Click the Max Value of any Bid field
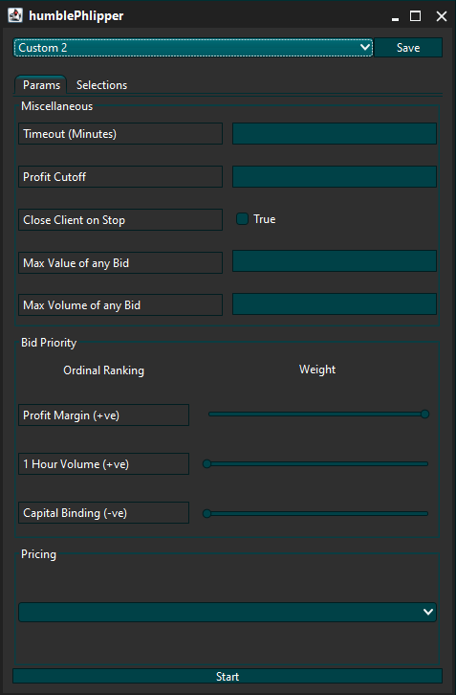This screenshot has width=456, height=695. (335, 261)
